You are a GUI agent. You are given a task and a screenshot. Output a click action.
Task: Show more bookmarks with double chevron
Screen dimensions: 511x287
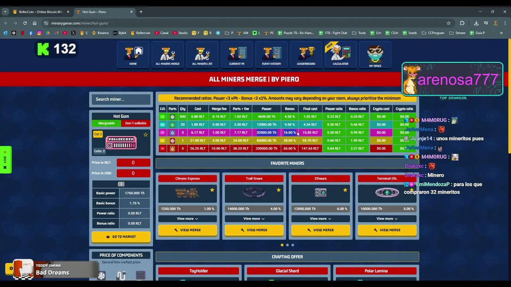[x=501, y=33]
